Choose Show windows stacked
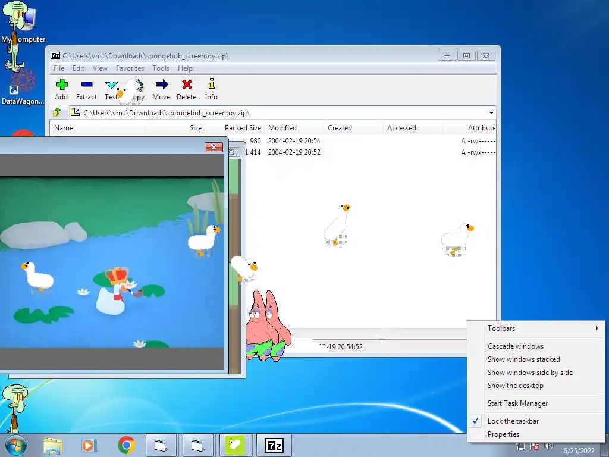 tap(536, 359)
